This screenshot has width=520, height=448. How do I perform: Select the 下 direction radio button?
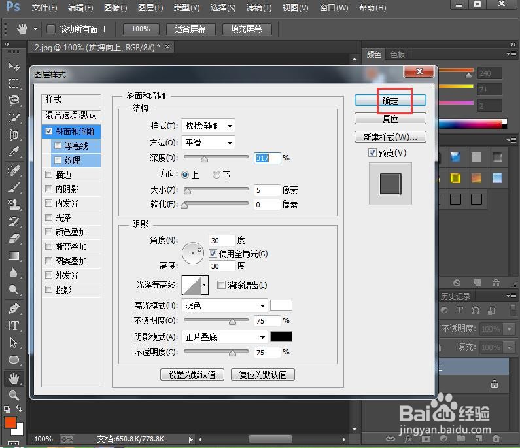point(217,175)
